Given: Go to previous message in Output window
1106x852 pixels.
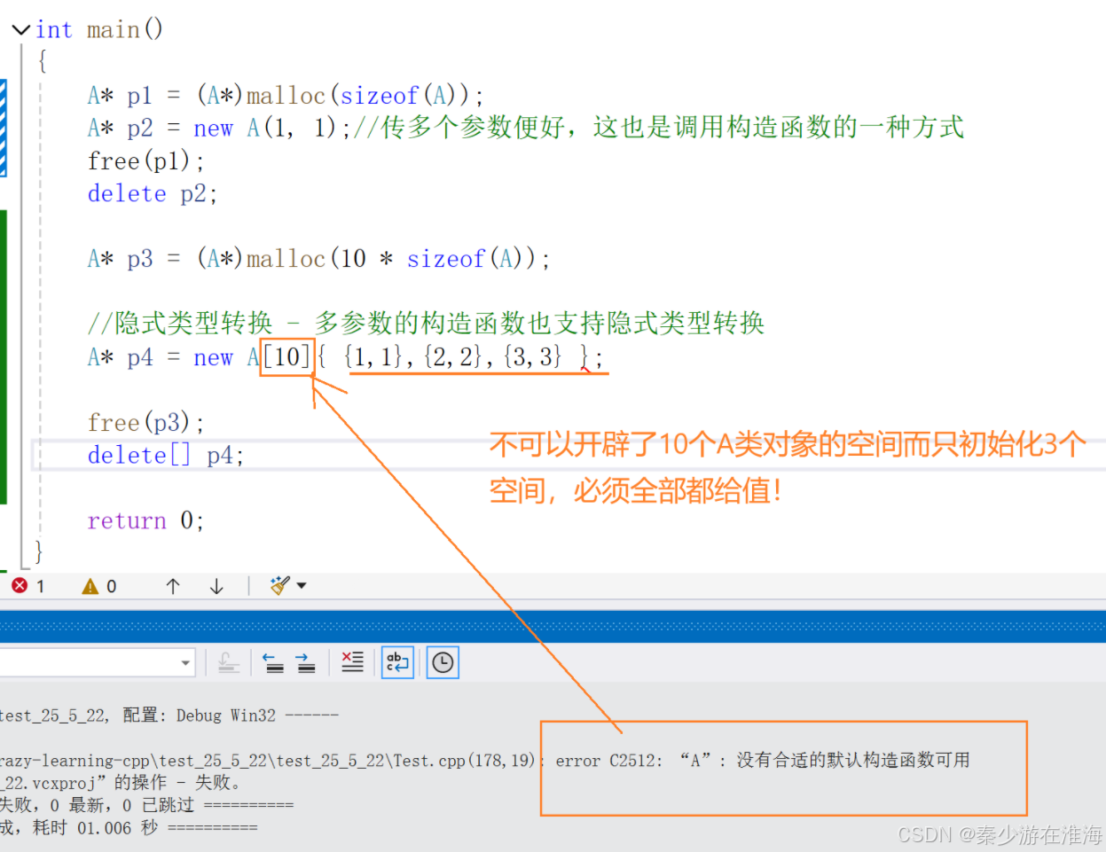Looking at the screenshot, I should (274, 662).
